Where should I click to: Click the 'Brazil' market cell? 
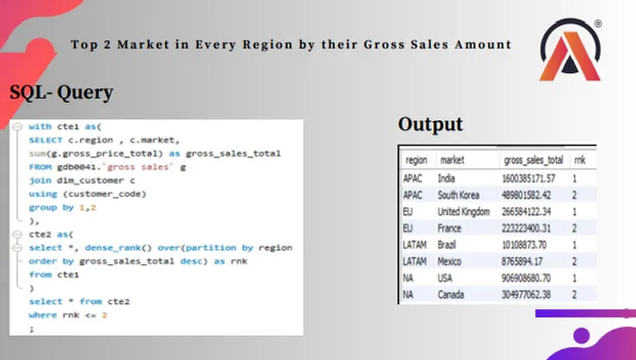point(446,245)
